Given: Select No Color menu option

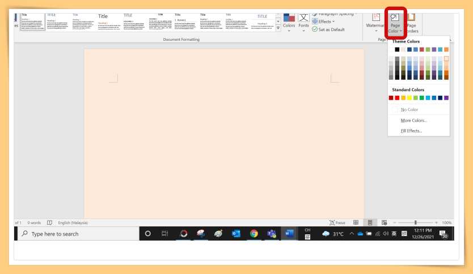Looking at the screenshot, I should (x=409, y=109).
